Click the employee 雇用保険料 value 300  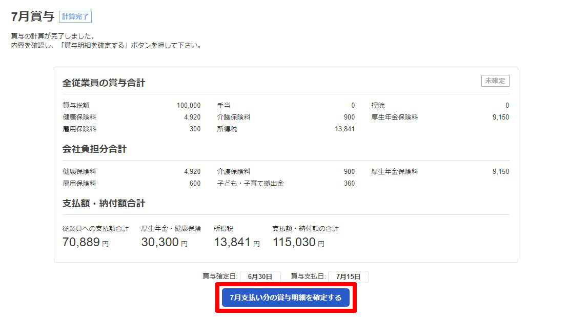coord(195,129)
